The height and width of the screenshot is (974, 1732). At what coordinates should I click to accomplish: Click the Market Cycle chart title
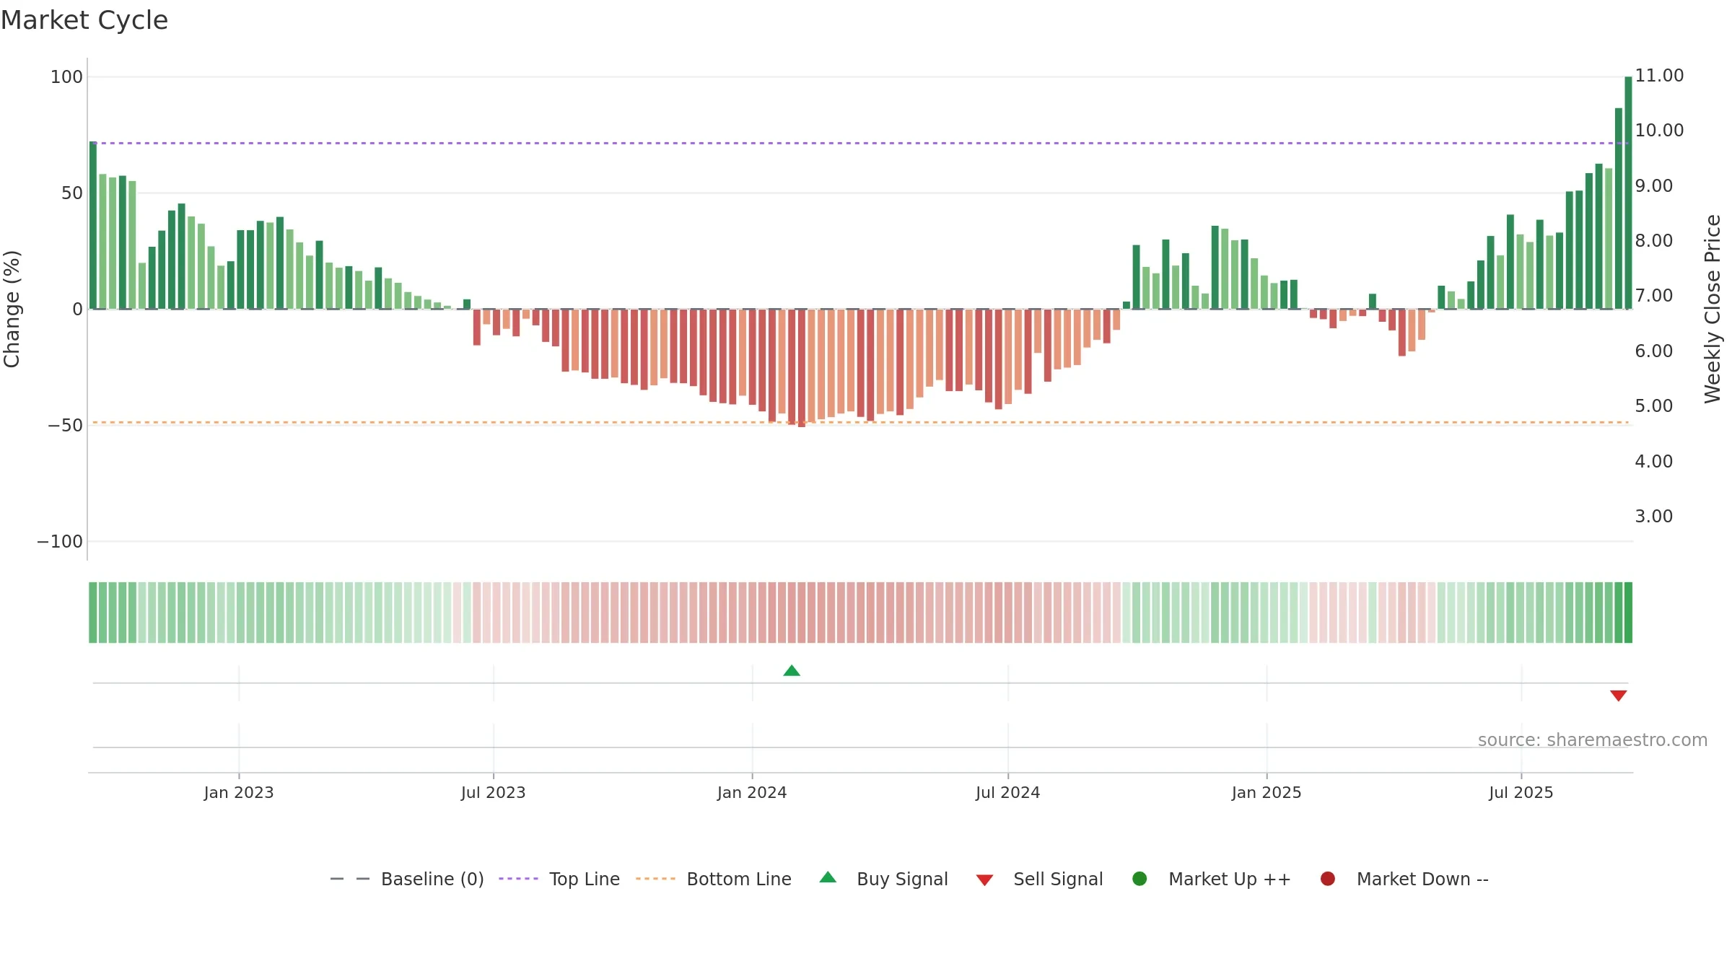pyautogui.click(x=84, y=20)
